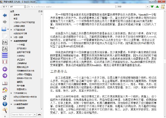
Task: Increase the font size
Action: [x=5, y=42]
